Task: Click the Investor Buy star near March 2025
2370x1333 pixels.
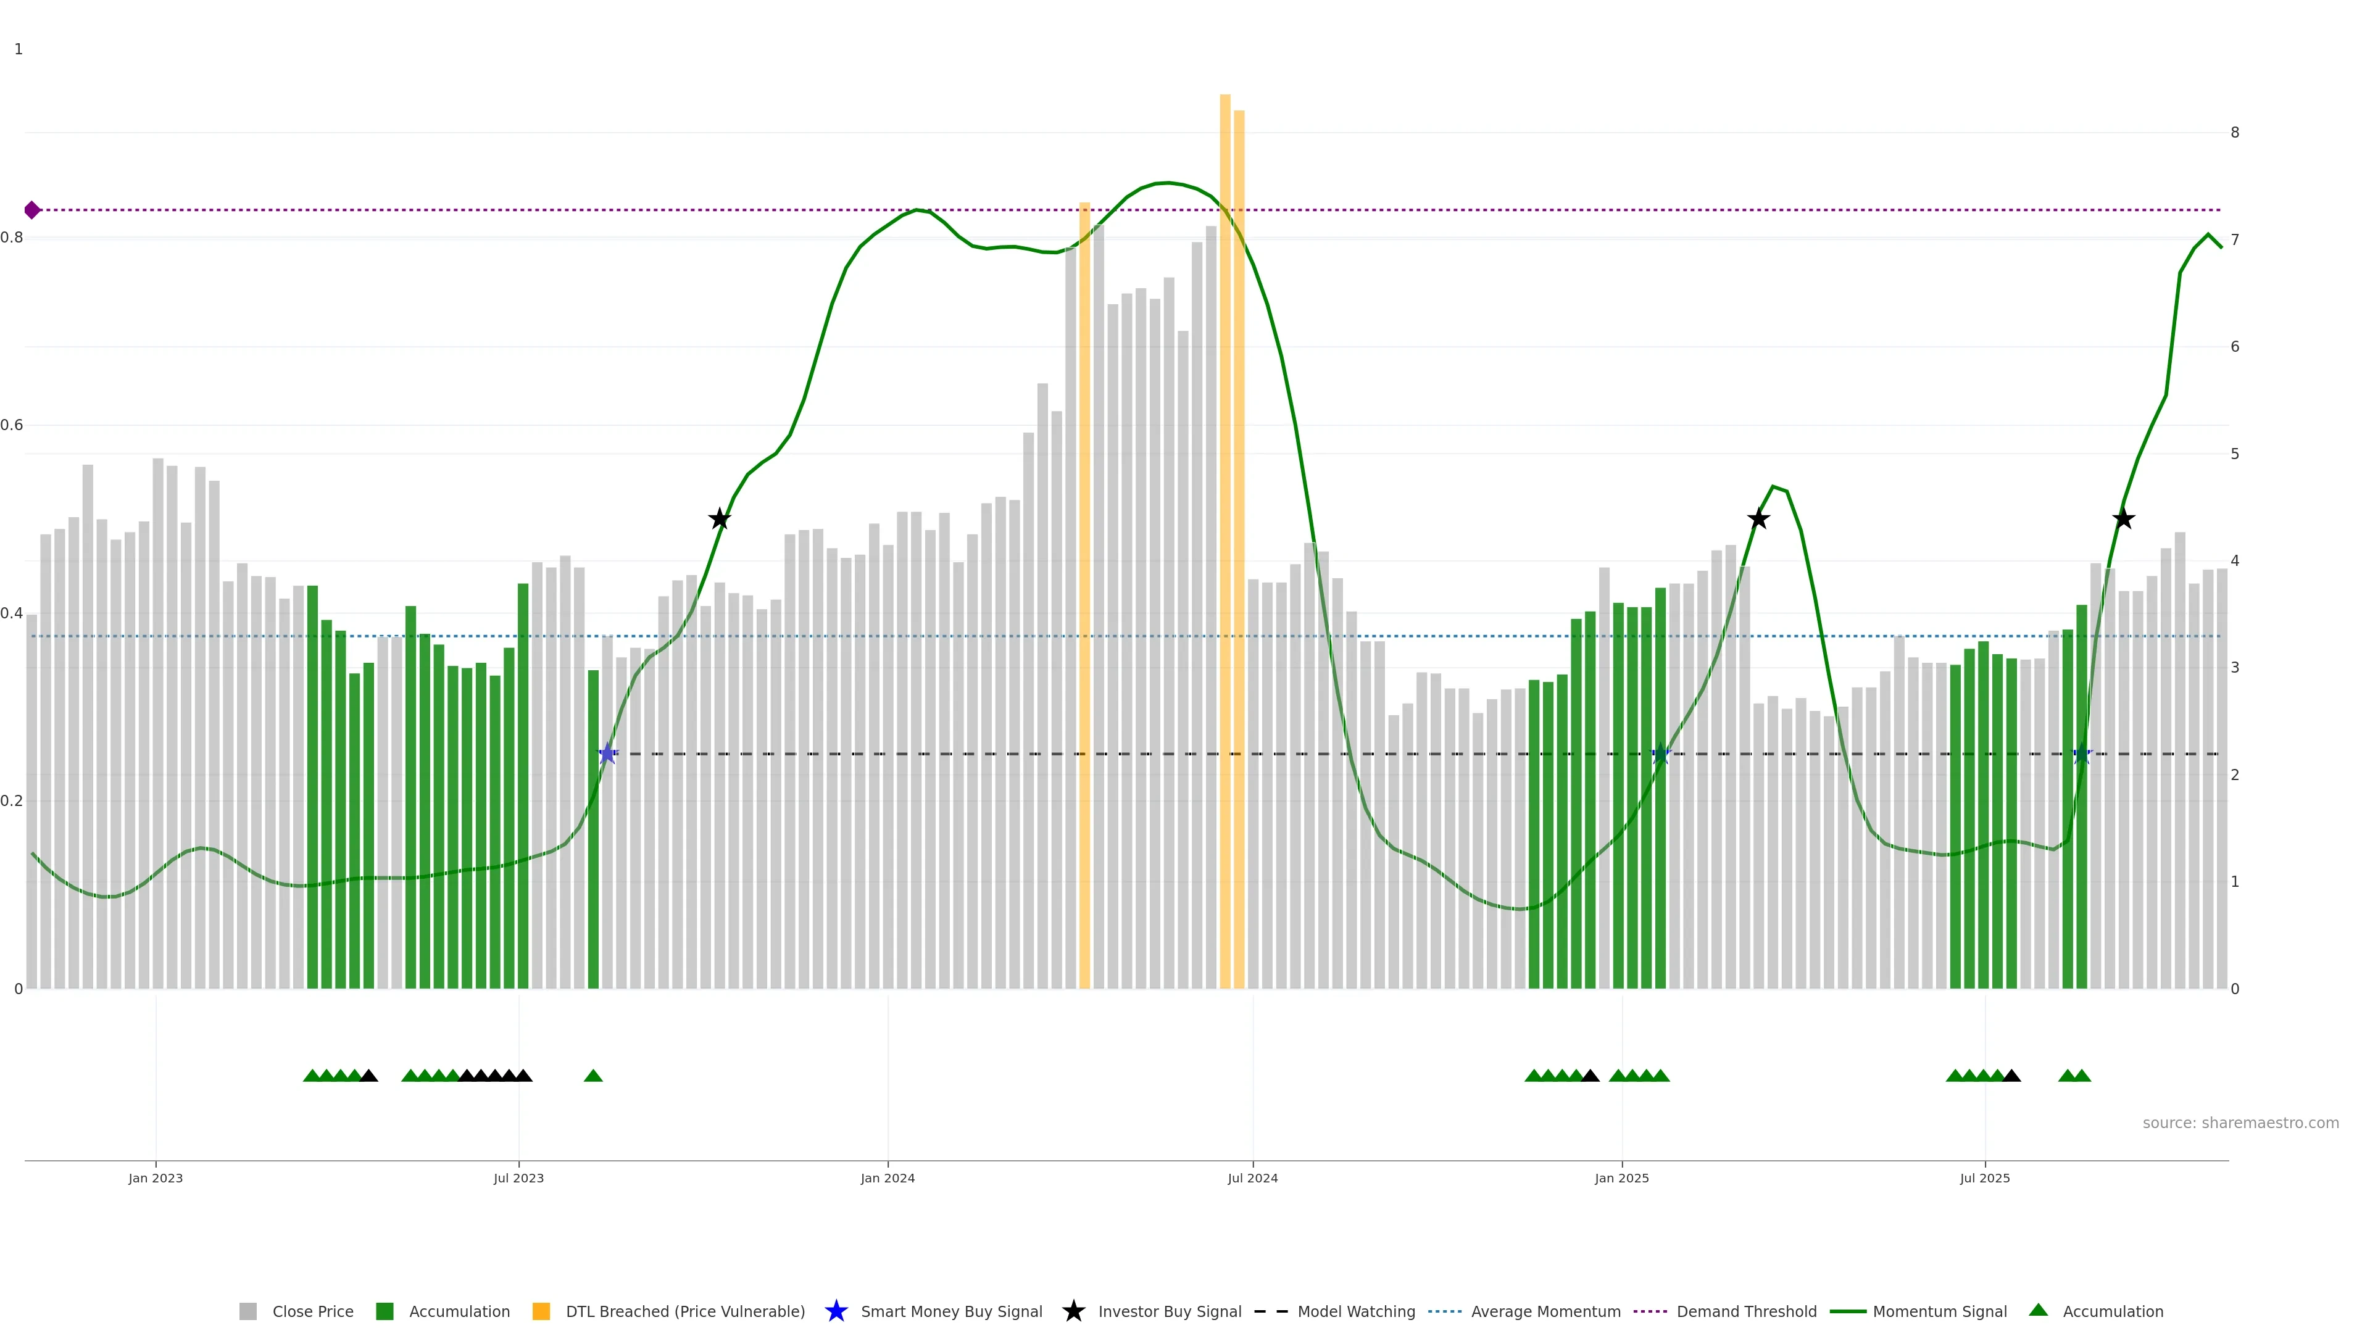Action: coord(1758,520)
